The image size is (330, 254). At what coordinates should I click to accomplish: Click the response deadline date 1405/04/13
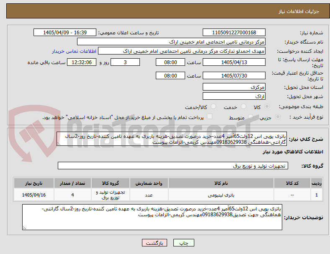(x=234, y=62)
